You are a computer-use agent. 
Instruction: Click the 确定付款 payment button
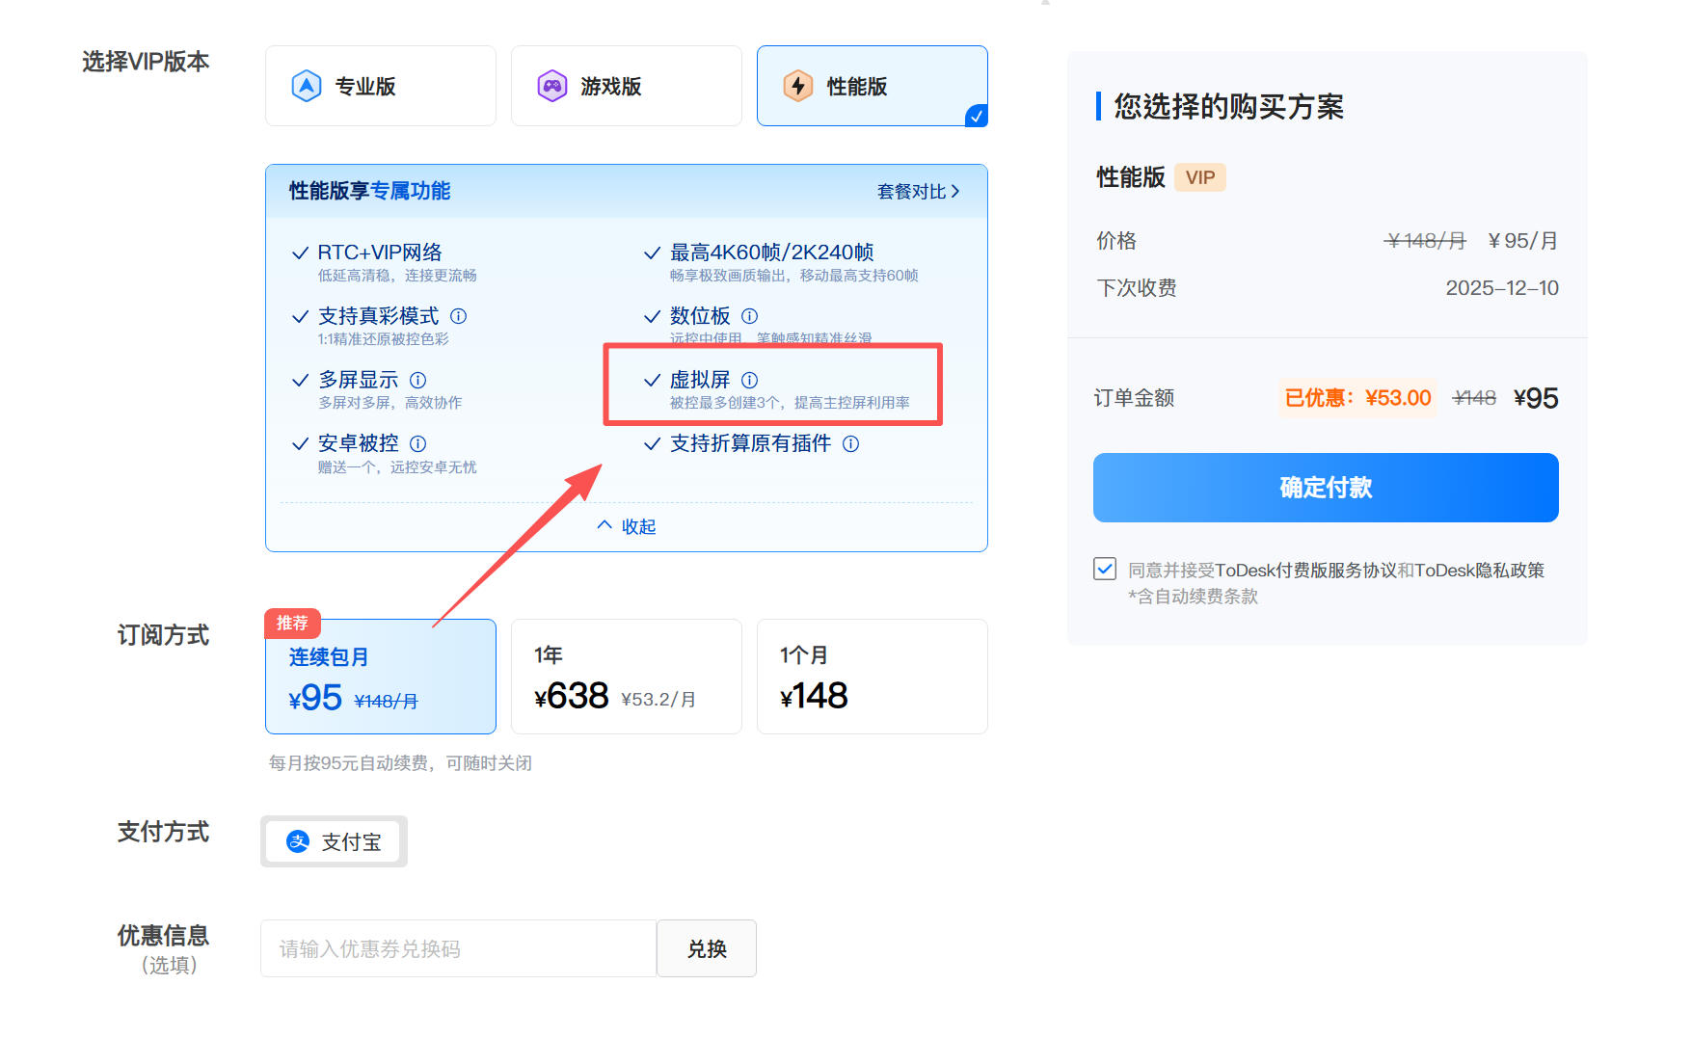pyautogui.click(x=1325, y=488)
